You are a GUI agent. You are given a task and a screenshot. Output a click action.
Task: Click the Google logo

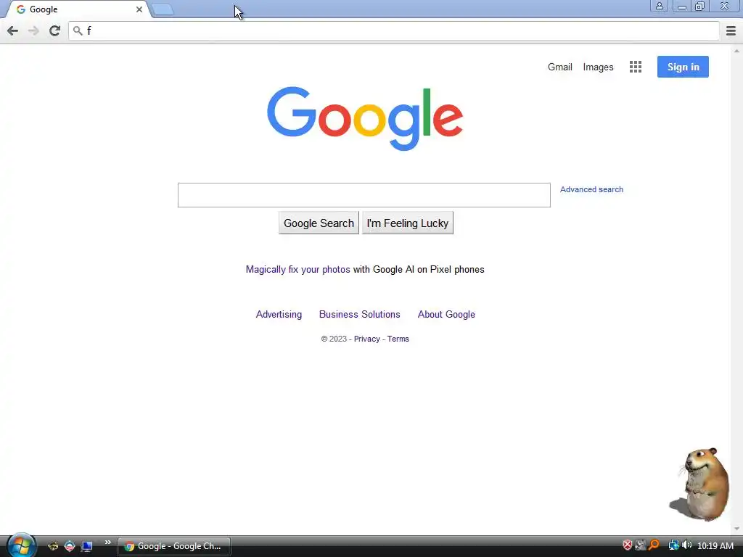point(365,118)
